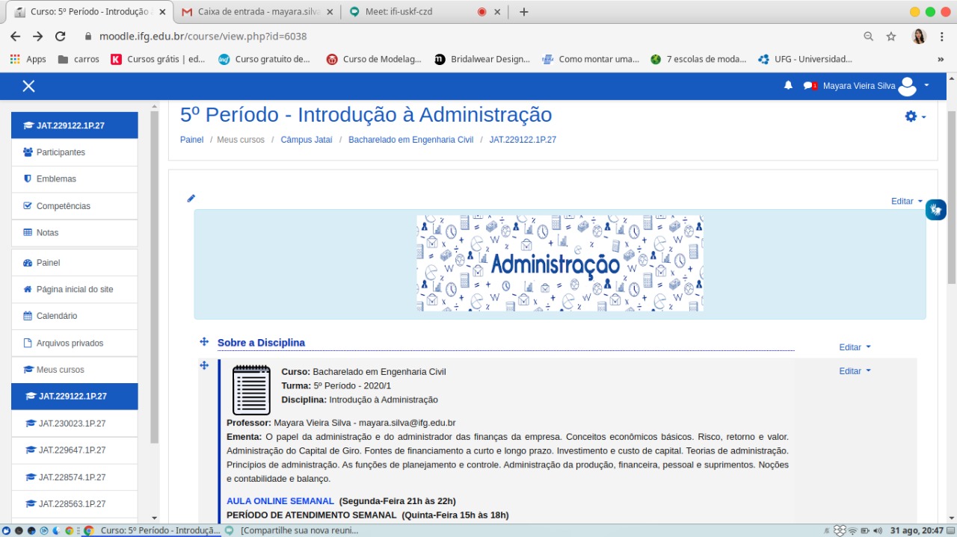Open the messages chat bubble icon
The image size is (957, 537).
coord(809,86)
